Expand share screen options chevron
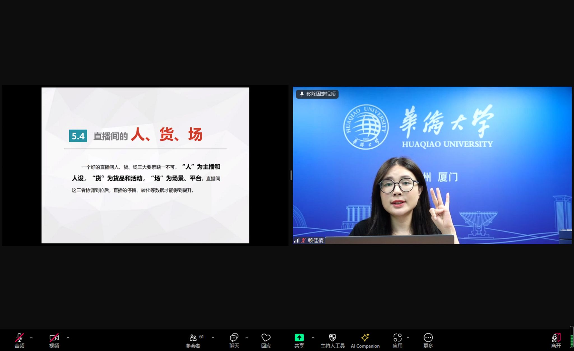This screenshot has width=574, height=351. pos(313,338)
